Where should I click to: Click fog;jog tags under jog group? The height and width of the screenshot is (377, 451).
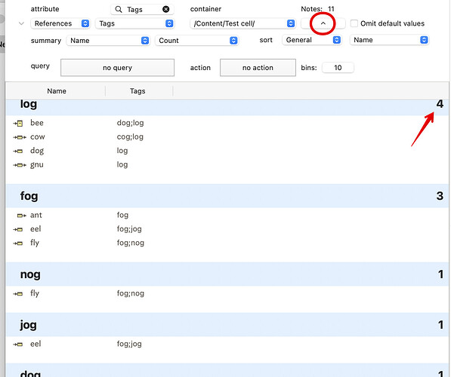point(129,344)
